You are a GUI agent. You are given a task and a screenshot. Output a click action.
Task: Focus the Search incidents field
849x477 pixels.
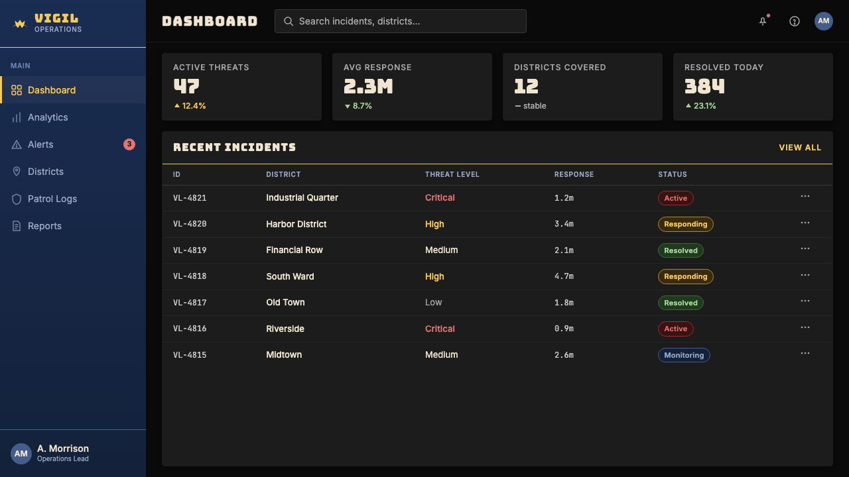401,21
